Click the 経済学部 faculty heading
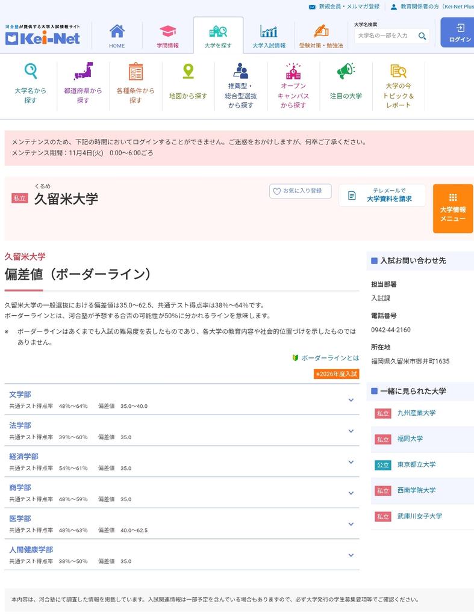Screen dimensions: 474x616 pyautogui.click(x=23, y=457)
